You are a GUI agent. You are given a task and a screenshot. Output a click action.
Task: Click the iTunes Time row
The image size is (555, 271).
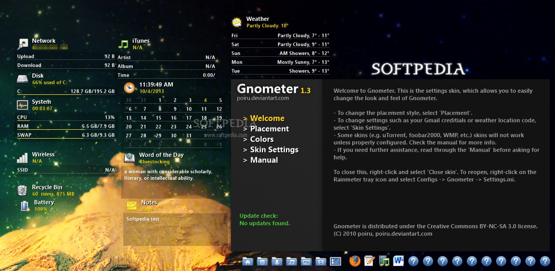[166, 75]
